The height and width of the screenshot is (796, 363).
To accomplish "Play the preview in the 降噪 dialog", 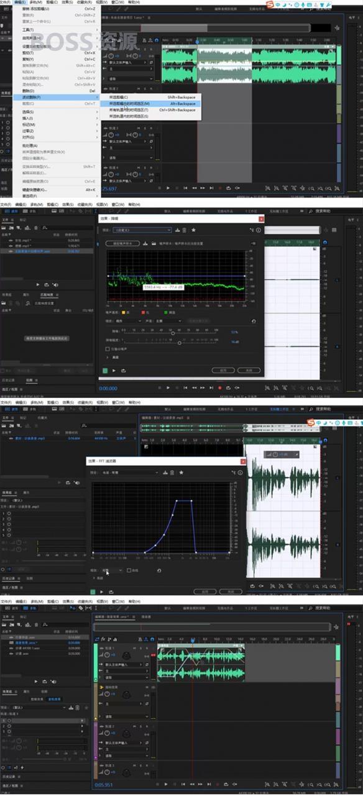I will 114,371.
